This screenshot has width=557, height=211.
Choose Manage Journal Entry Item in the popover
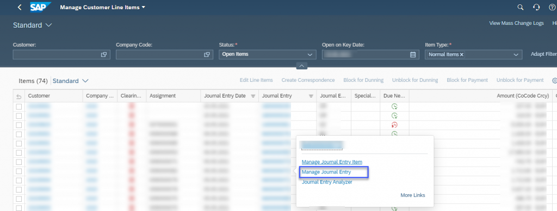332,162
